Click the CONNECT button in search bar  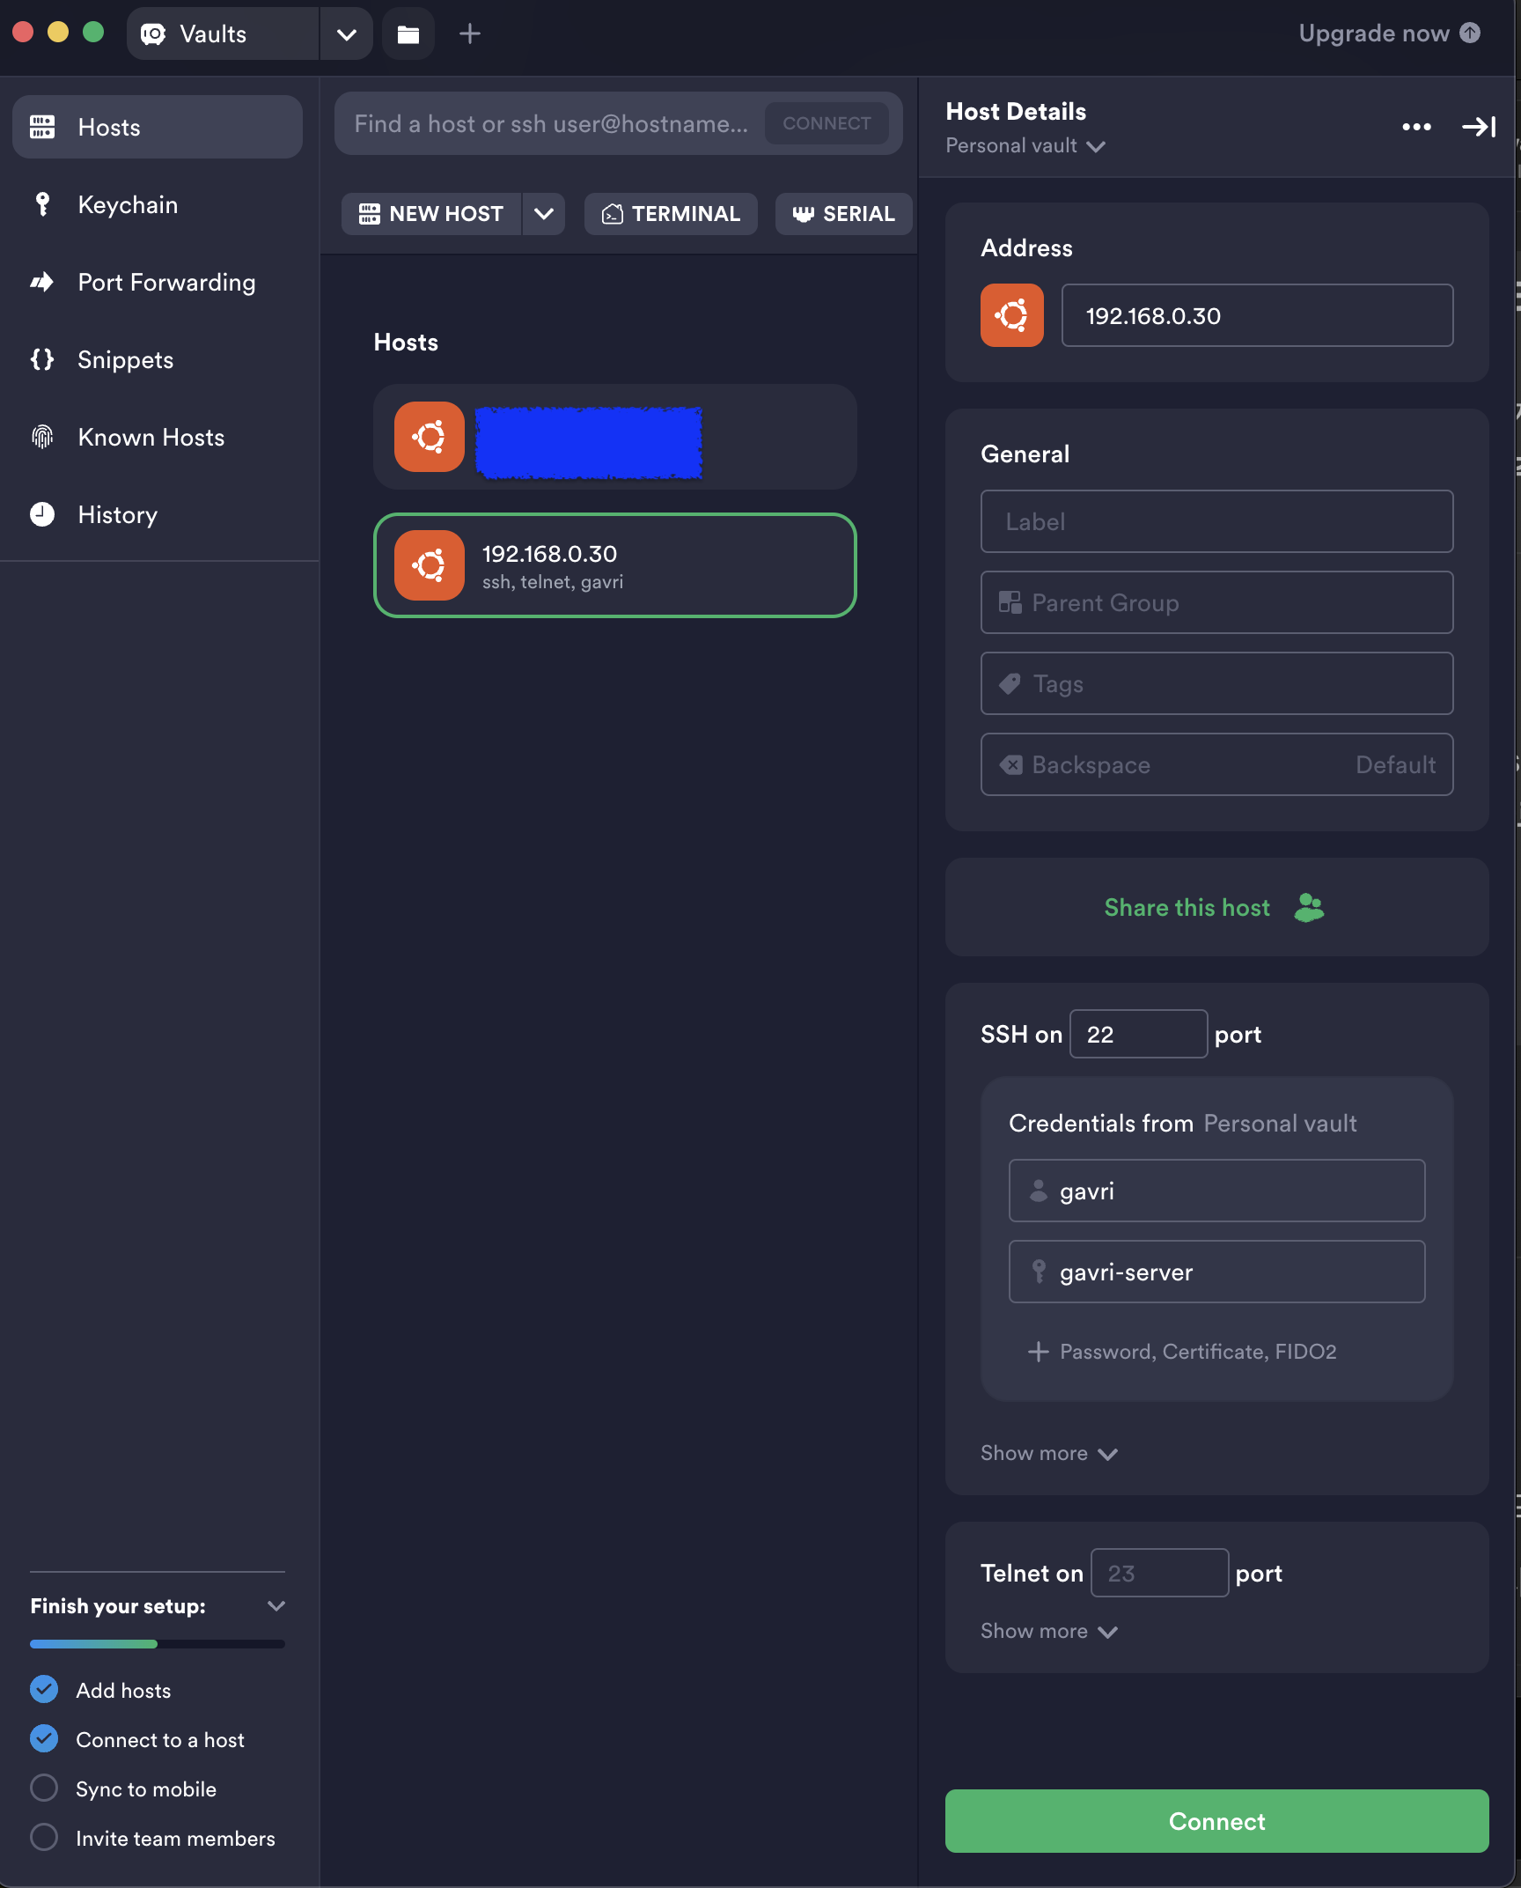(827, 123)
